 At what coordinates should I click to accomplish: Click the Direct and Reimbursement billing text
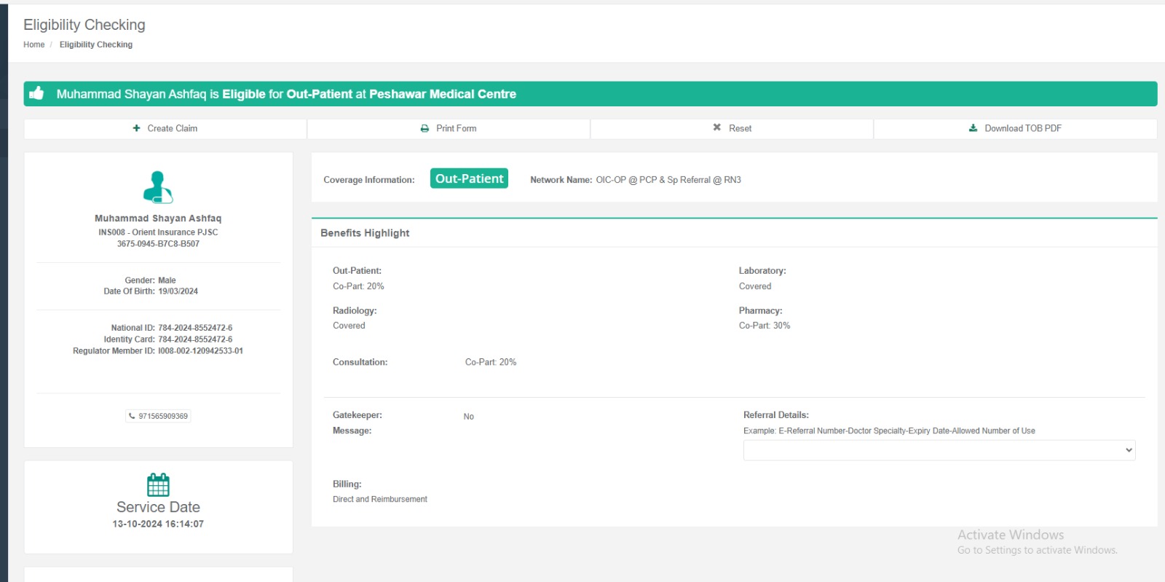tap(380, 499)
